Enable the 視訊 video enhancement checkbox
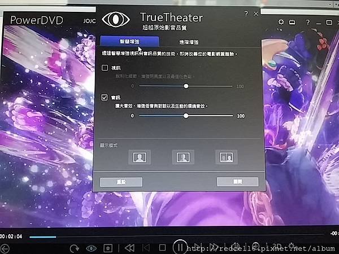This screenshot has width=339, height=254. (105, 68)
